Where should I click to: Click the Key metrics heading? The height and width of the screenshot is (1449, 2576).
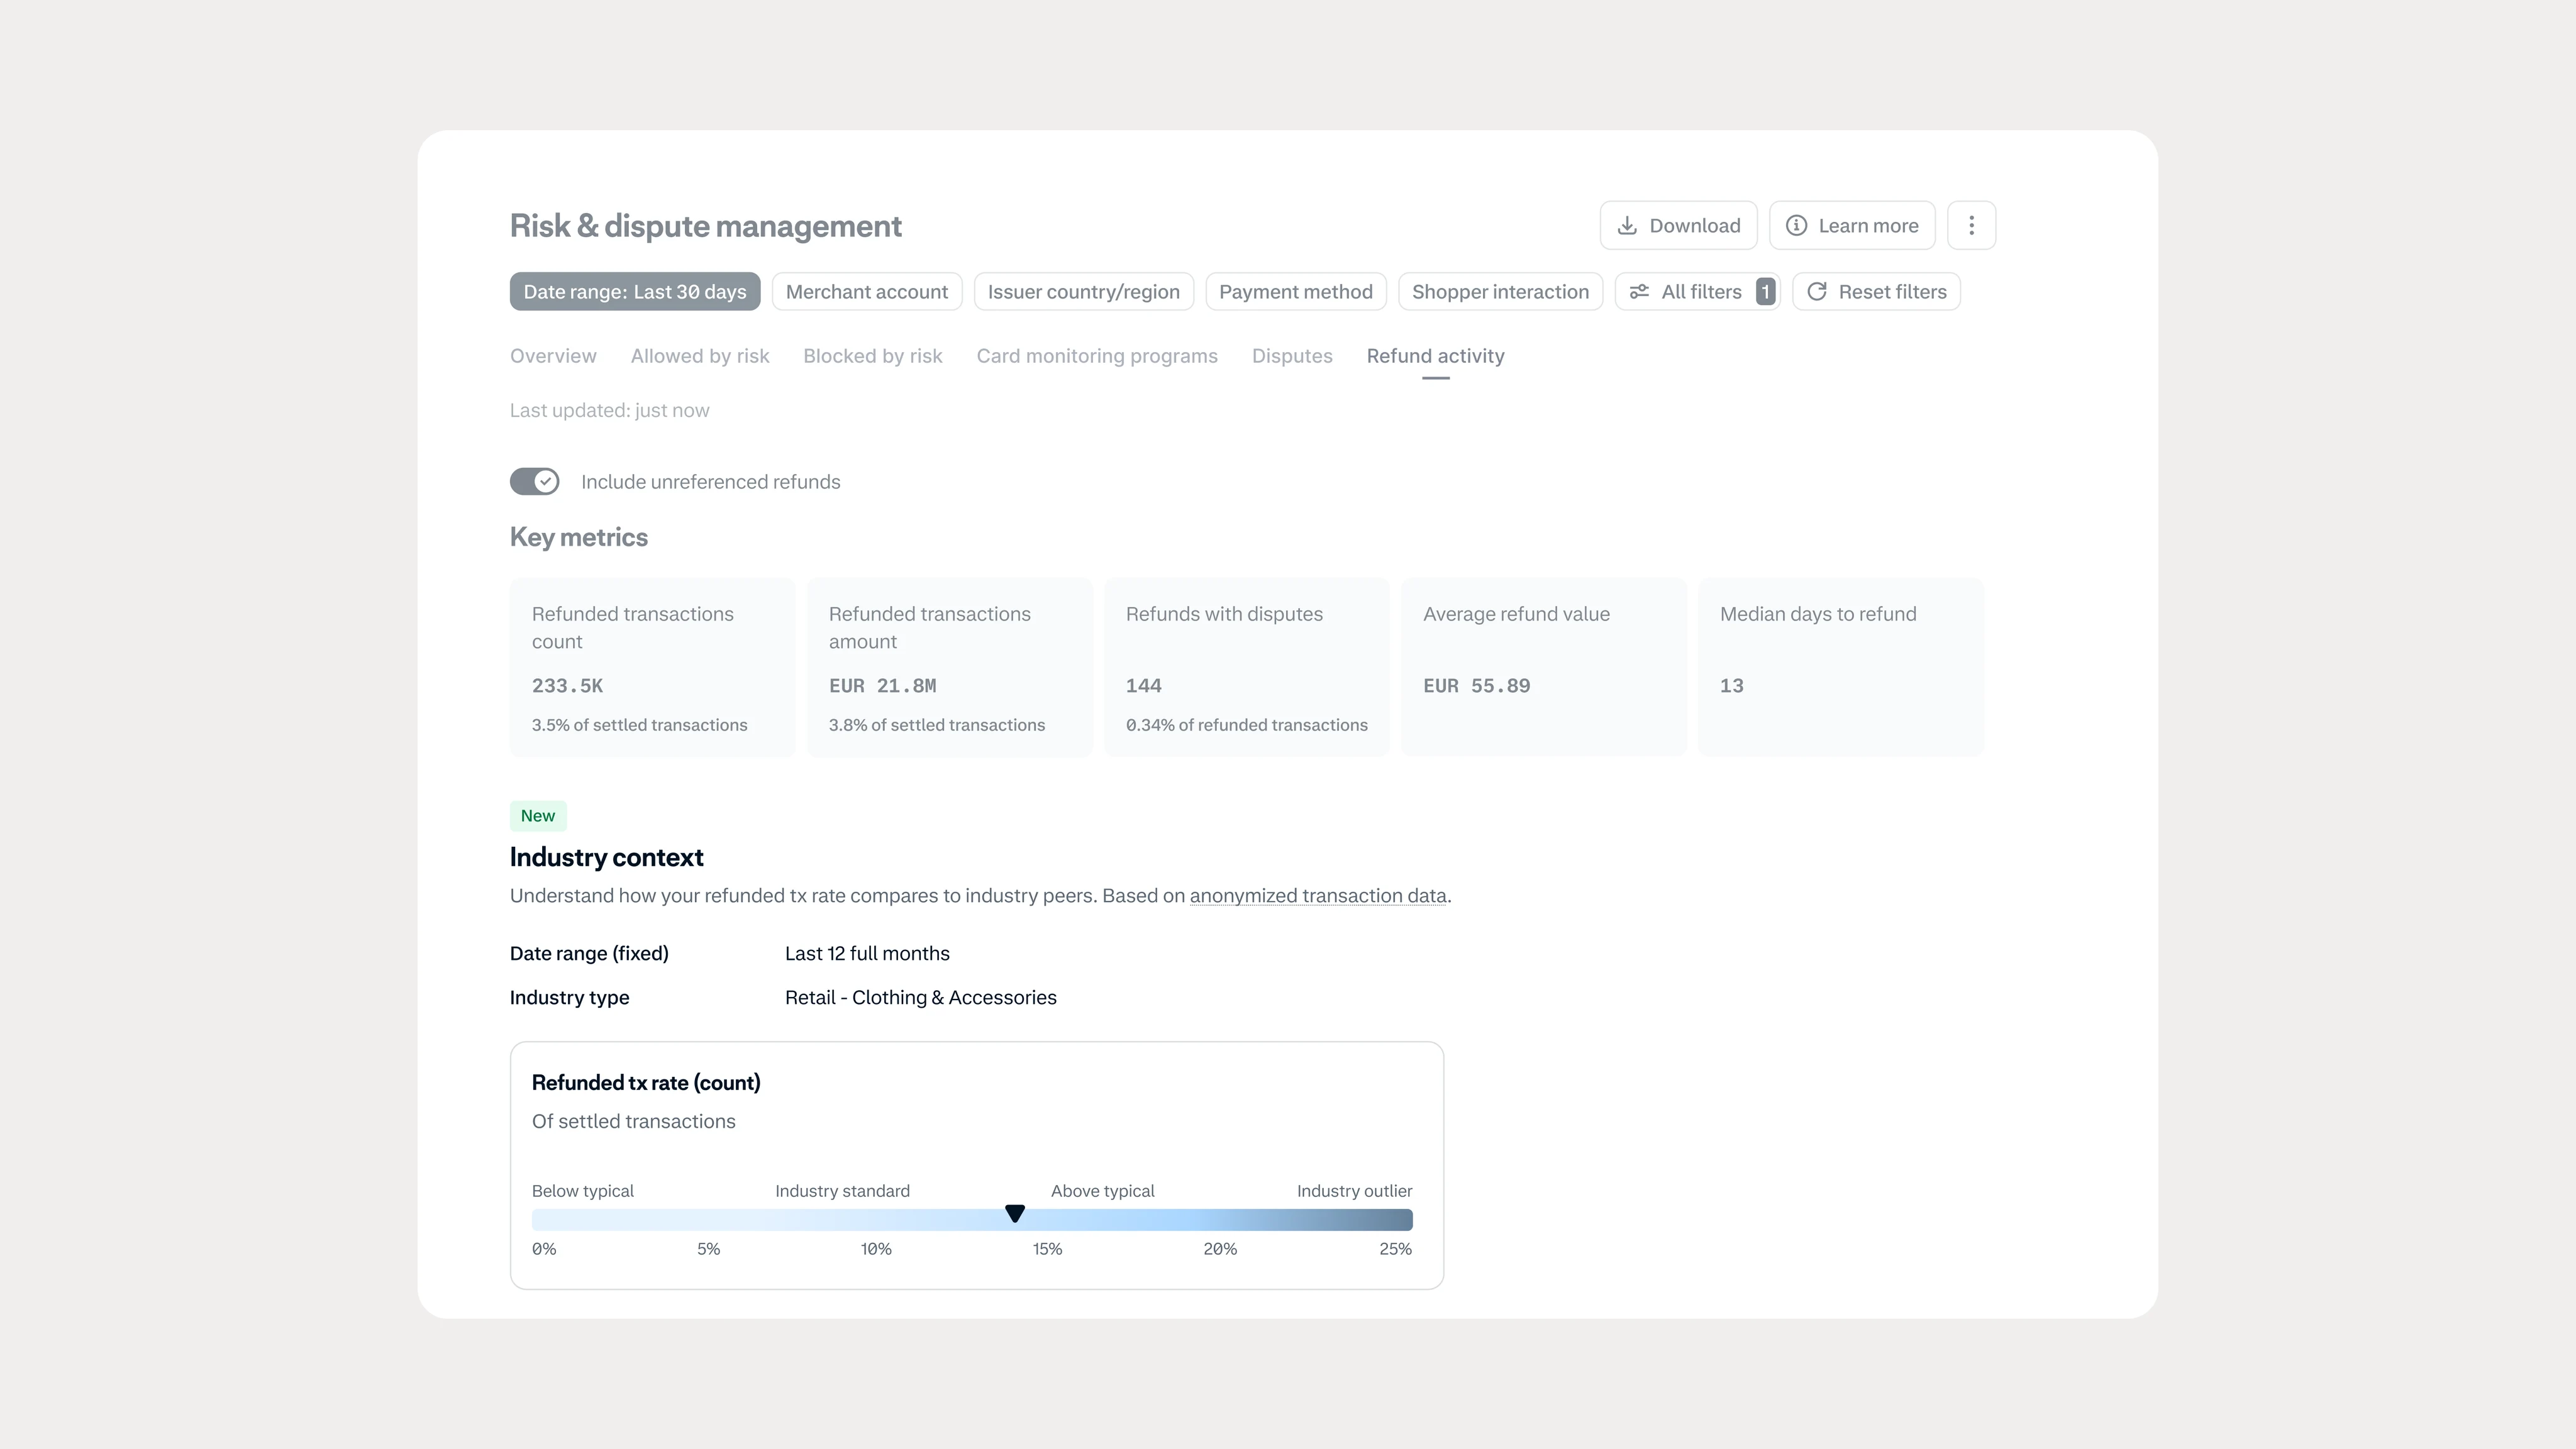[579, 537]
